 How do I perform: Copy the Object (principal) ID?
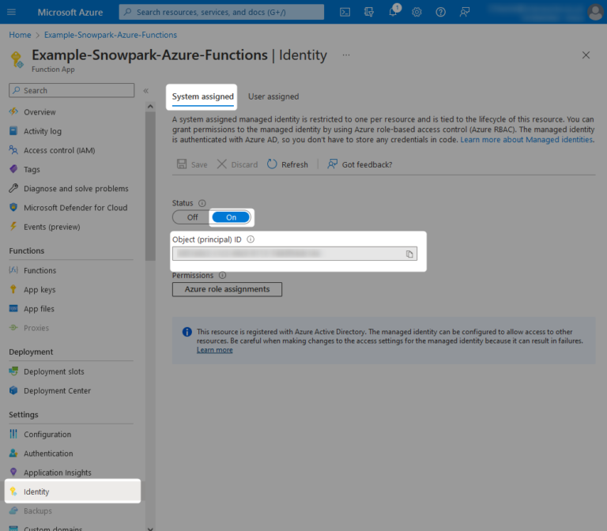tap(409, 254)
